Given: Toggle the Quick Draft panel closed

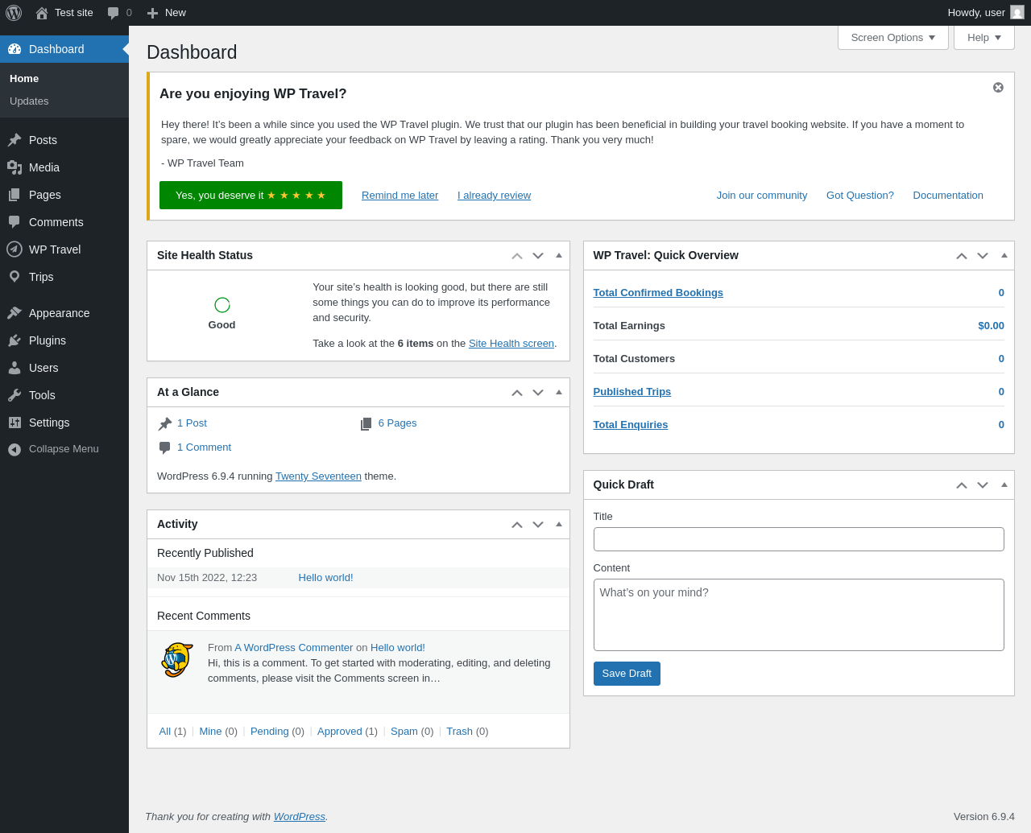Looking at the screenshot, I should pos(1004,485).
